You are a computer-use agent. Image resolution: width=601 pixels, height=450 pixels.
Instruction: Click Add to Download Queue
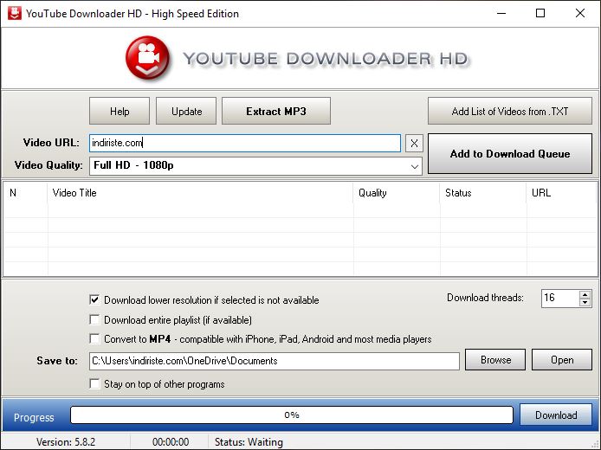510,153
